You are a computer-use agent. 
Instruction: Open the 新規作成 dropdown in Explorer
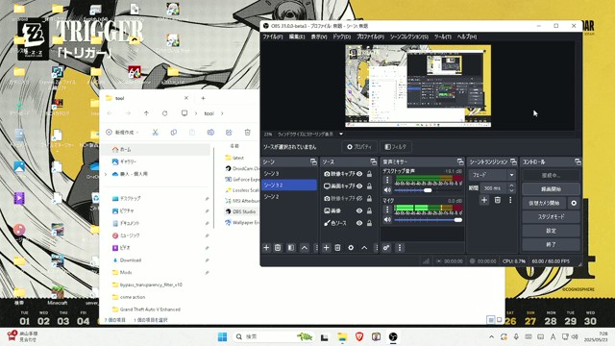[122, 133]
